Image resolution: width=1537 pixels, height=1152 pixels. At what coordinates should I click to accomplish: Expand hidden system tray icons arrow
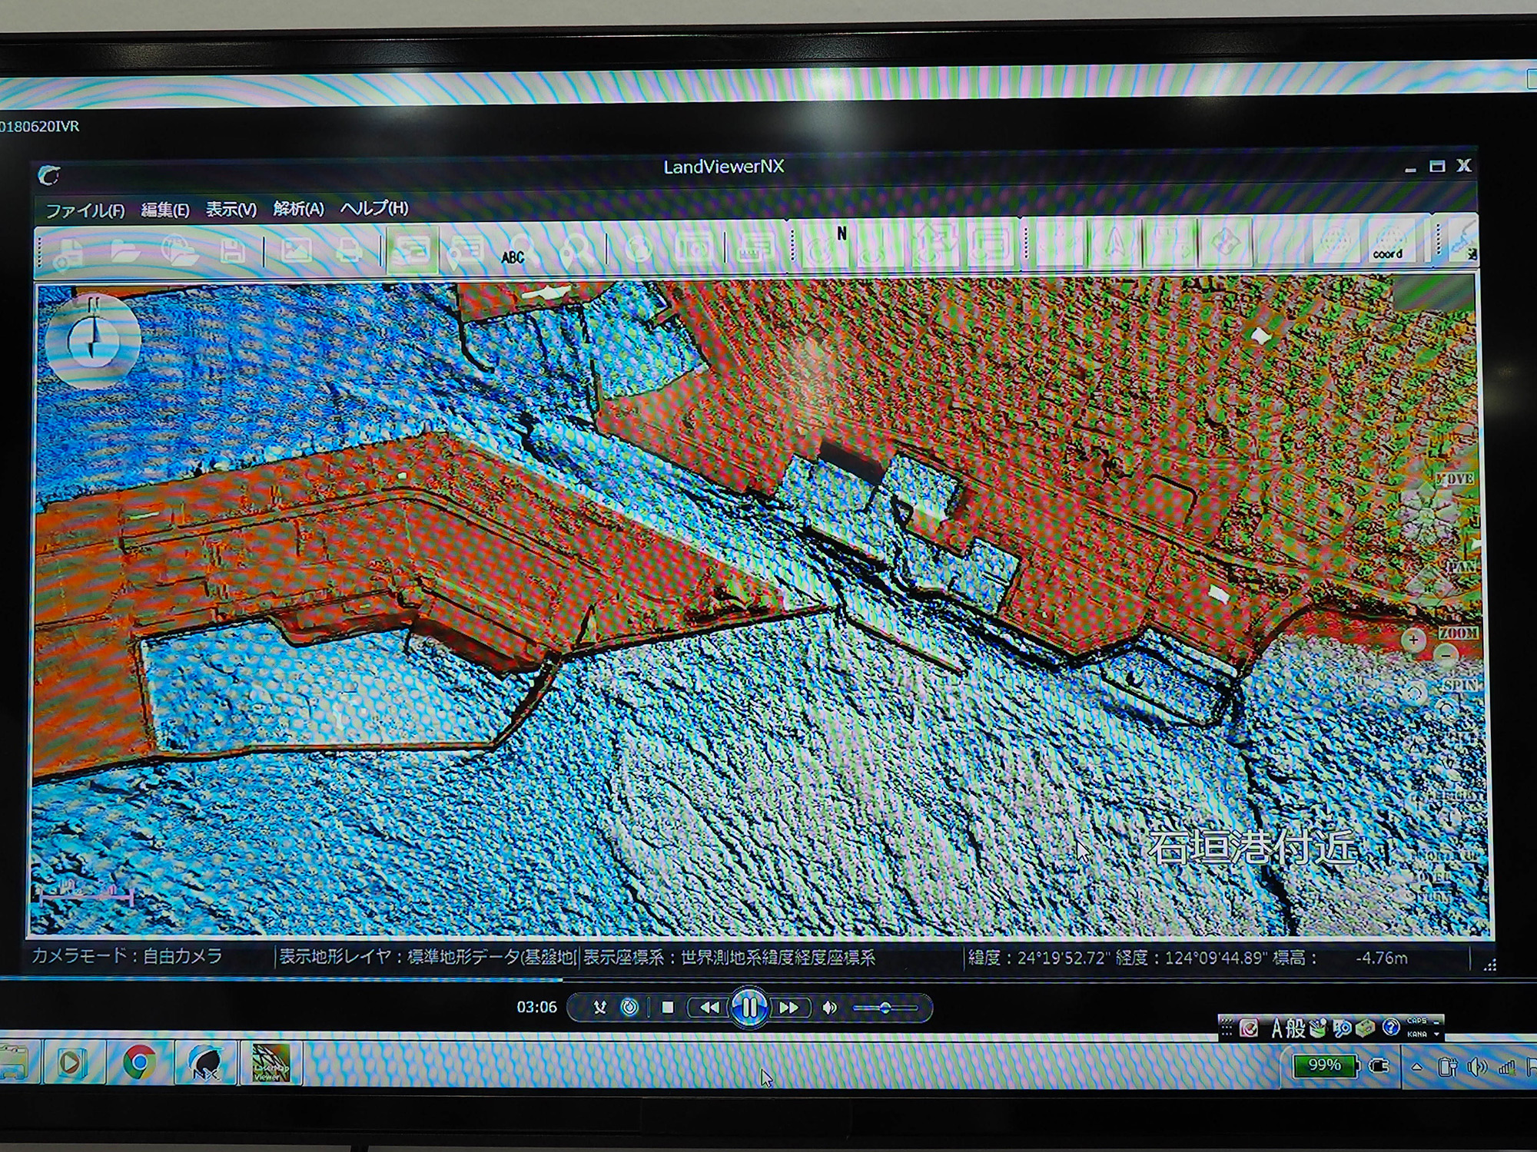[1416, 1068]
